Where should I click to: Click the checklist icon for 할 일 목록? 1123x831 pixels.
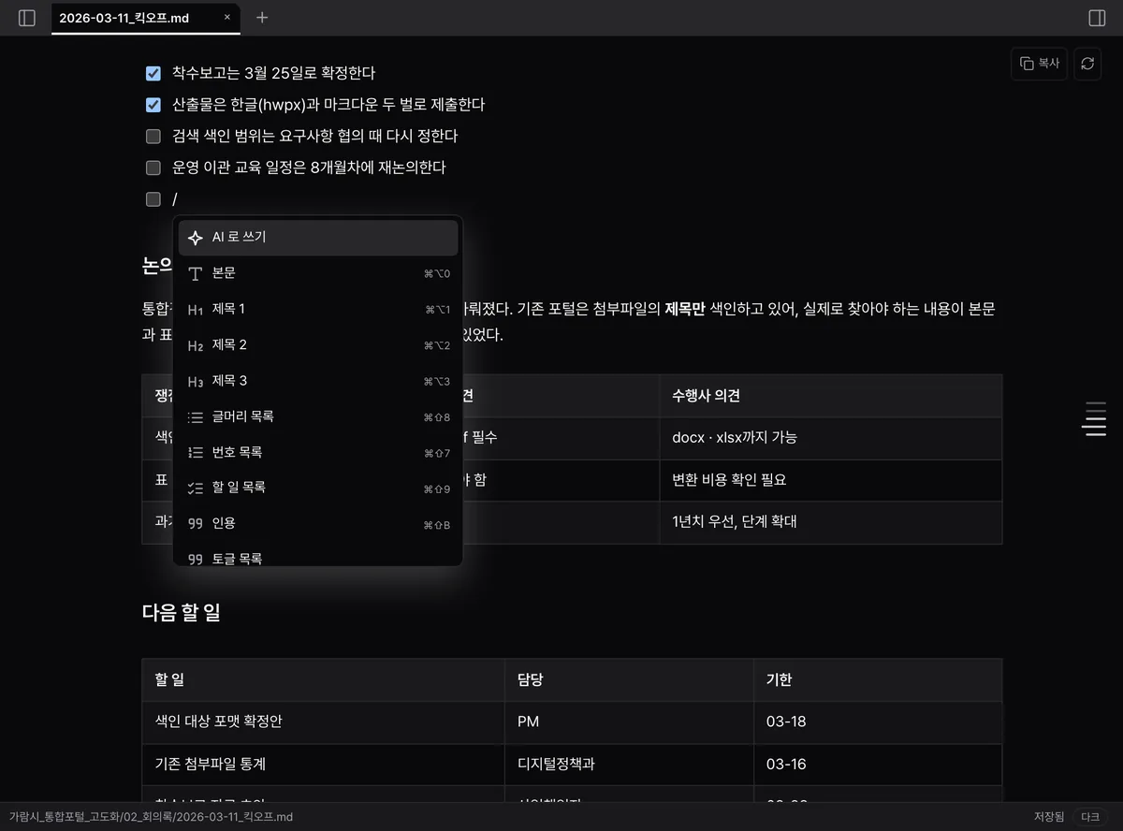point(195,488)
